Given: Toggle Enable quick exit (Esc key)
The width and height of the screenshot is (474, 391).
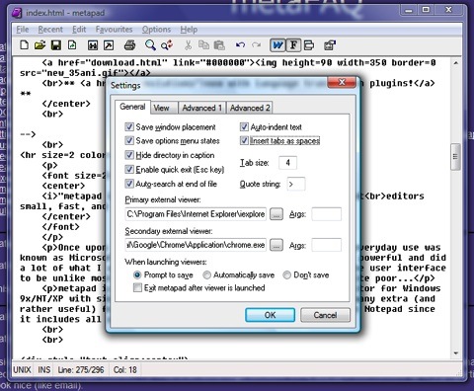Looking at the screenshot, I should tap(129, 170).
